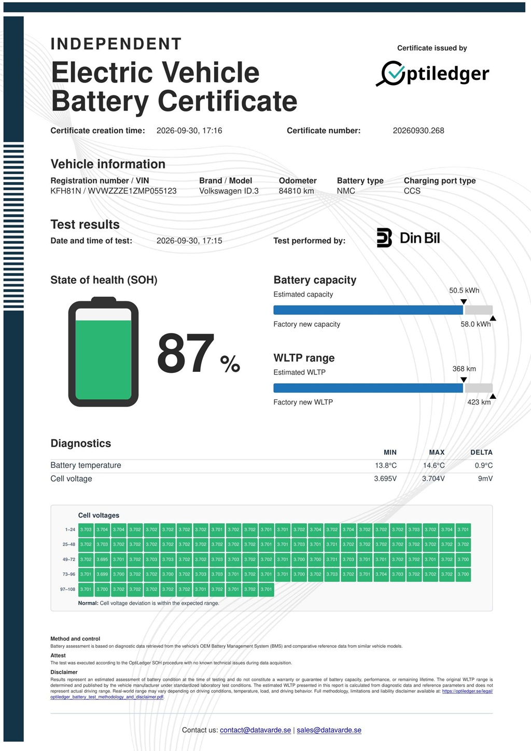
Task: Open the optiledger.se legal methodology PDF link
Action: coord(271,694)
